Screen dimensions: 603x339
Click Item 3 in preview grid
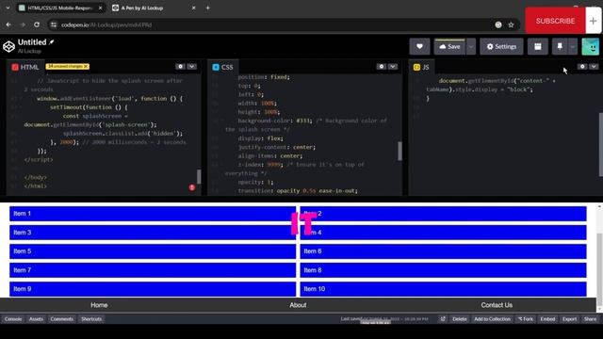coord(153,233)
